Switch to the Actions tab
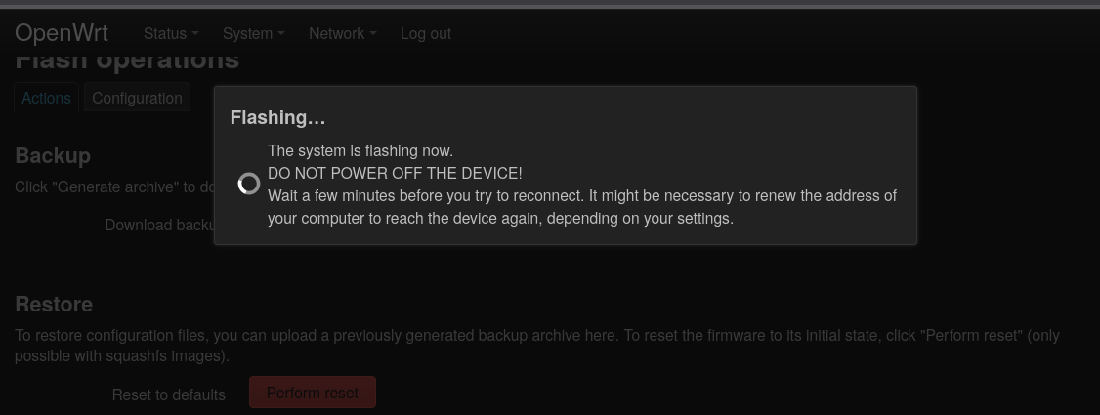1100x415 pixels. (x=46, y=98)
